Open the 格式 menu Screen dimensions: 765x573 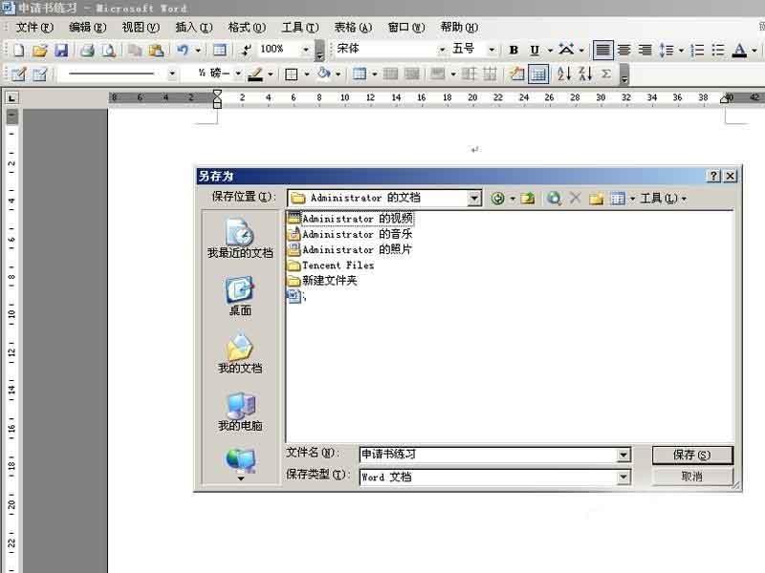point(245,28)
